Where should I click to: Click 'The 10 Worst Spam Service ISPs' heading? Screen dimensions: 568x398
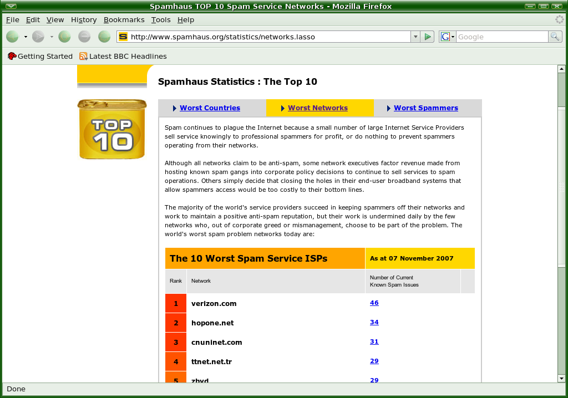tap(248, 258)
